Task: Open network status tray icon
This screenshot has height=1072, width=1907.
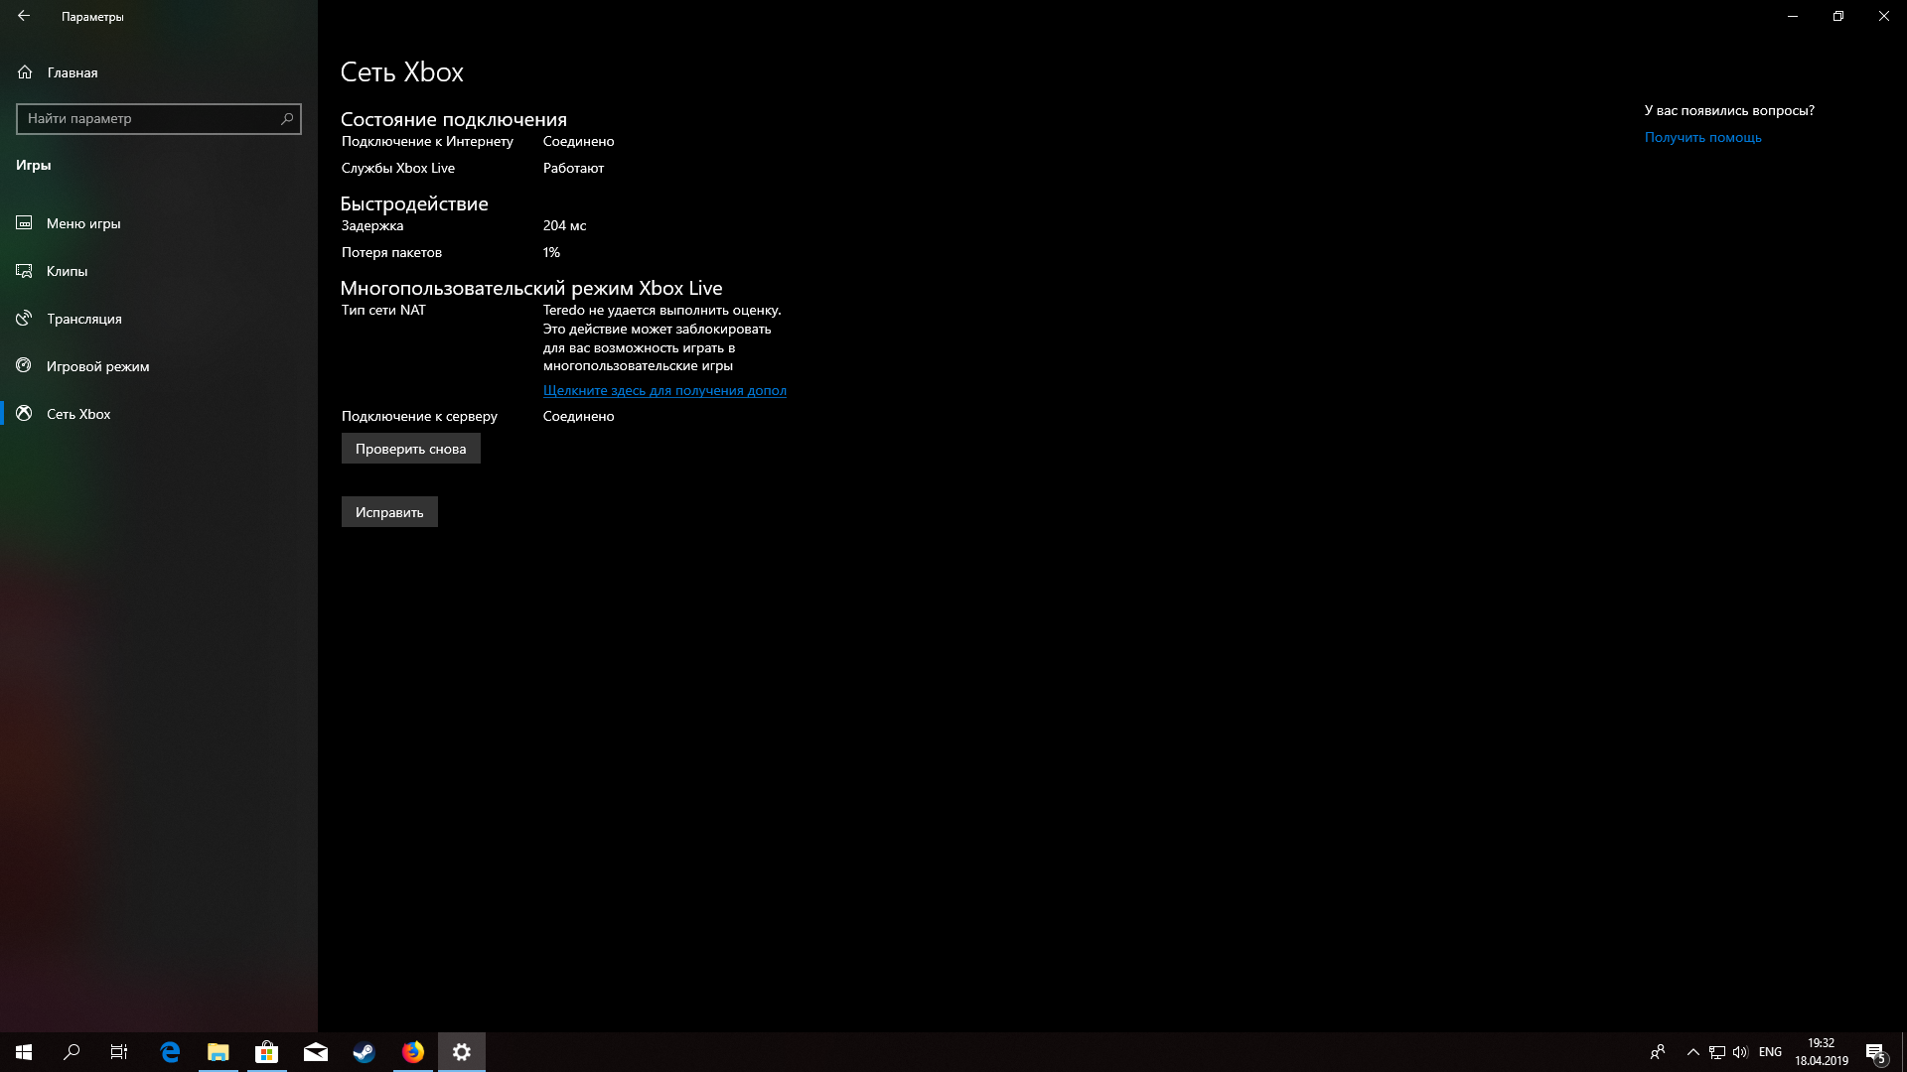Action: point(1717,1052)
